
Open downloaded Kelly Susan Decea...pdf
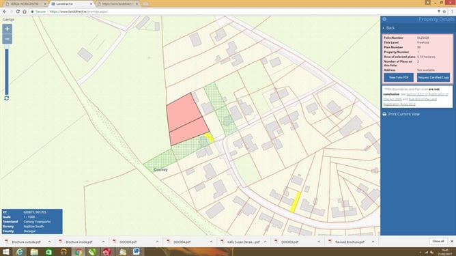[x=243, y=242]
